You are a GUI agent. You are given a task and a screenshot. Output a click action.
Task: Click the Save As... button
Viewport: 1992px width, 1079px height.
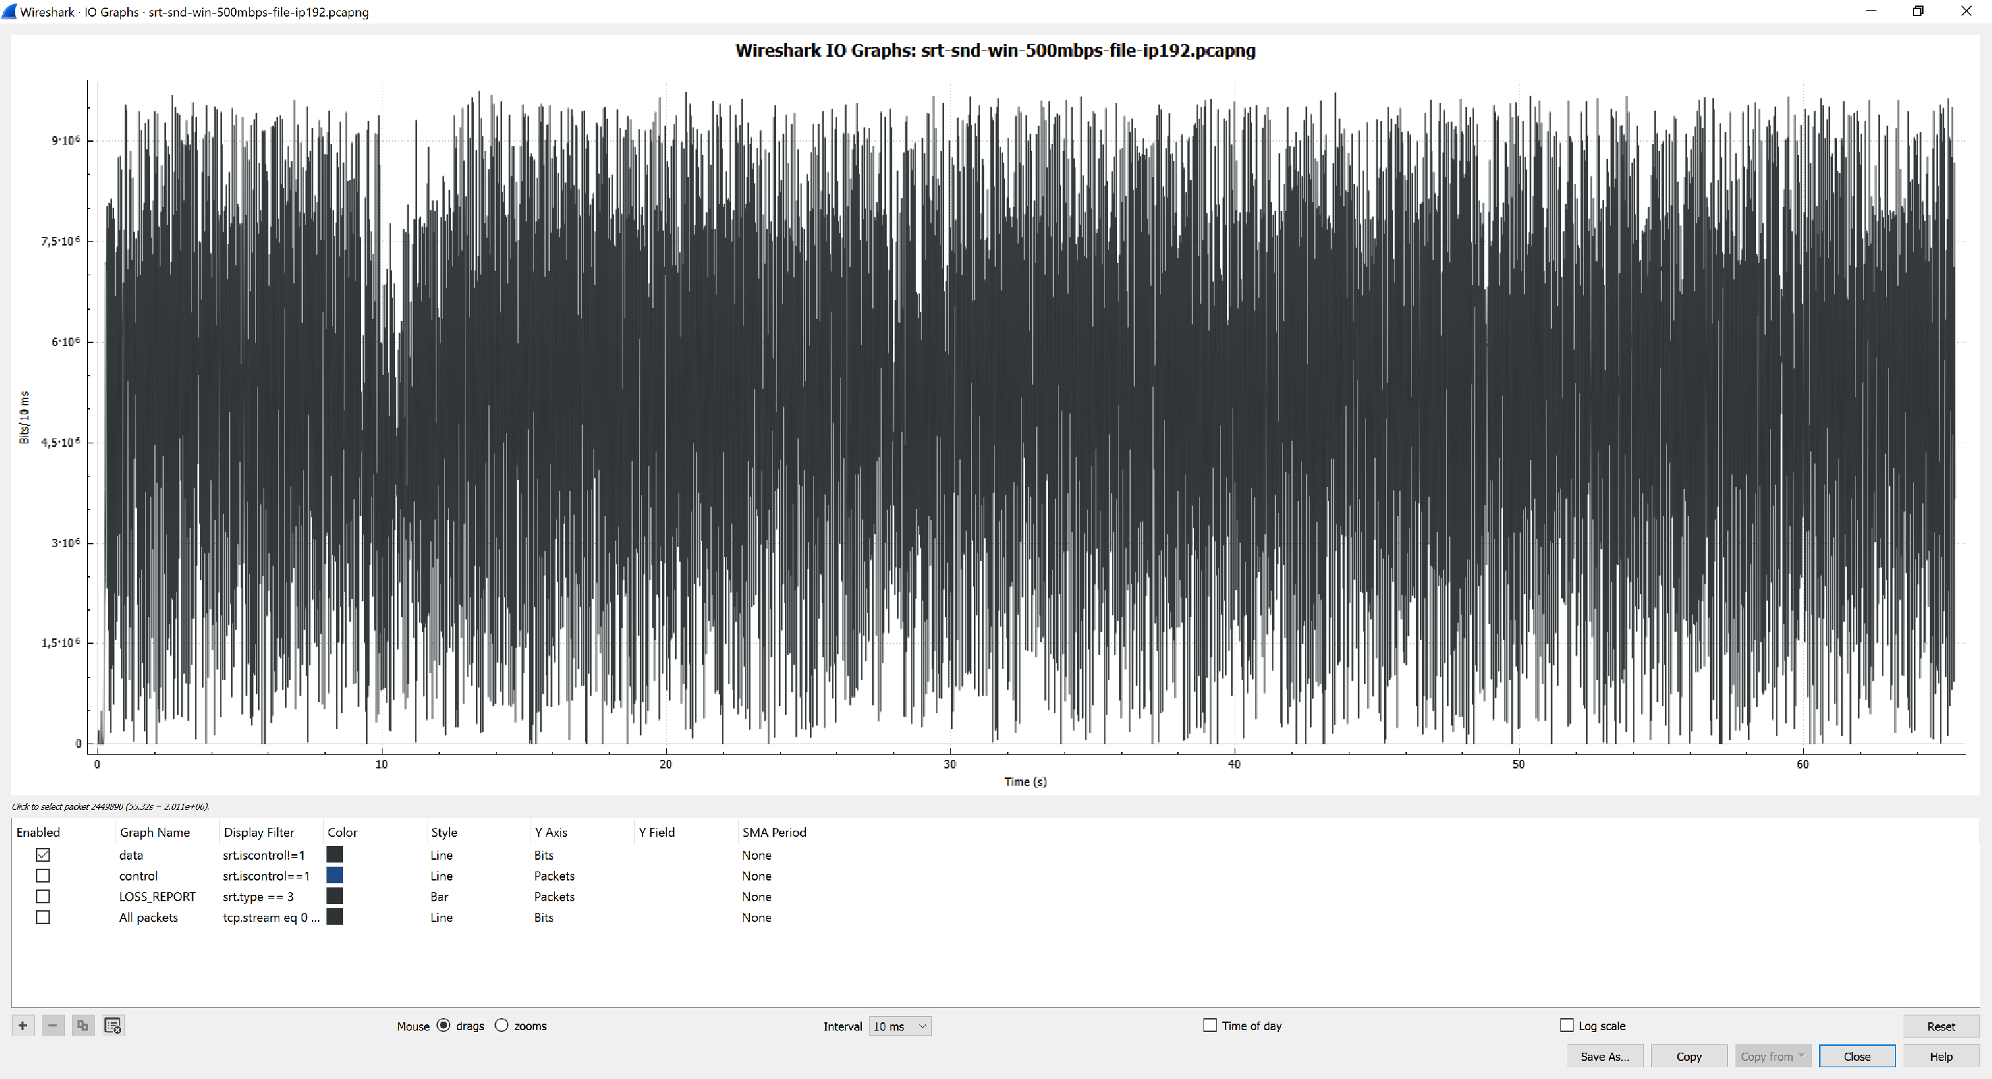pos(1605,1057)
